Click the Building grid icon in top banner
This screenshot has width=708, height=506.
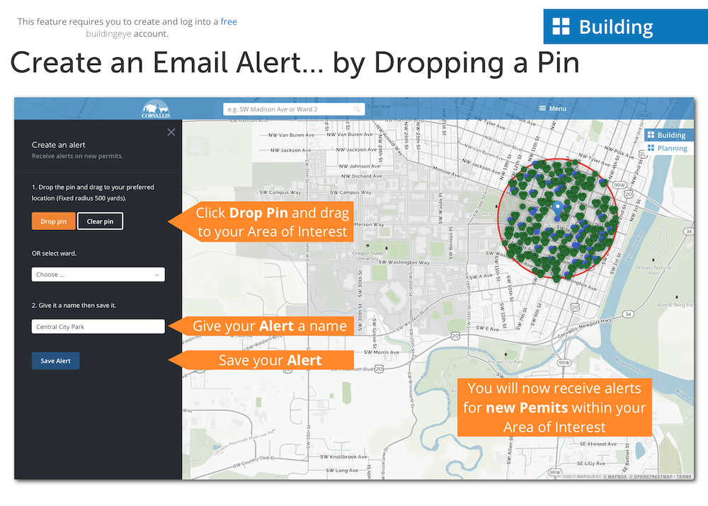[561, 26]
